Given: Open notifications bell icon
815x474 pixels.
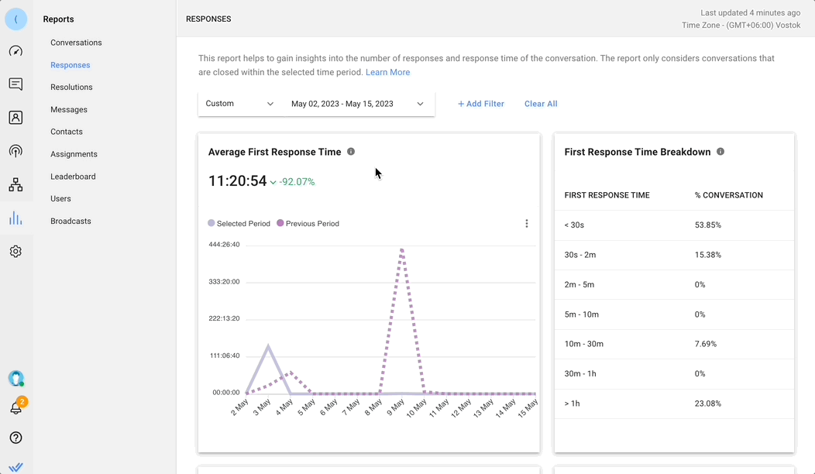Looking at the screenshot, I should (15, 408).
